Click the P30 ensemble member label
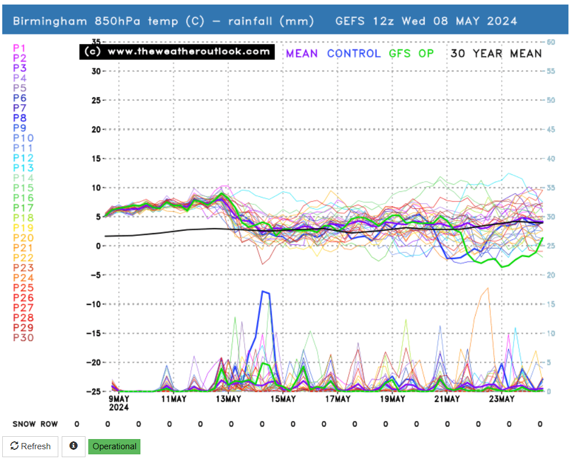 point(23,337)
